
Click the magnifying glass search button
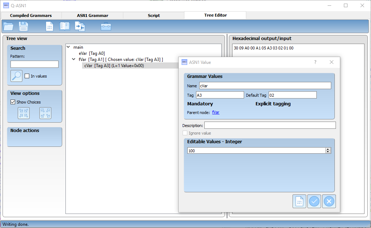click(x=16, y=76)
